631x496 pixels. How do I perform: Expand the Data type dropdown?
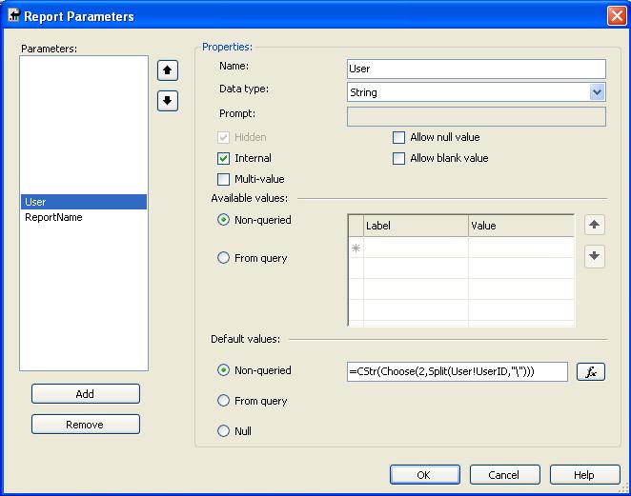(x=598, y=92)
